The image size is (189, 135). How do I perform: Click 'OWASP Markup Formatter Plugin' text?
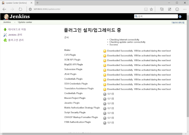point(81,117)
